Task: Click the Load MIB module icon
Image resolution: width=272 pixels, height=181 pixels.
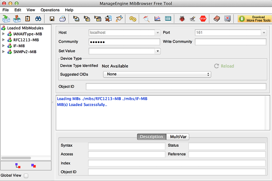Action: pos(6,19)
